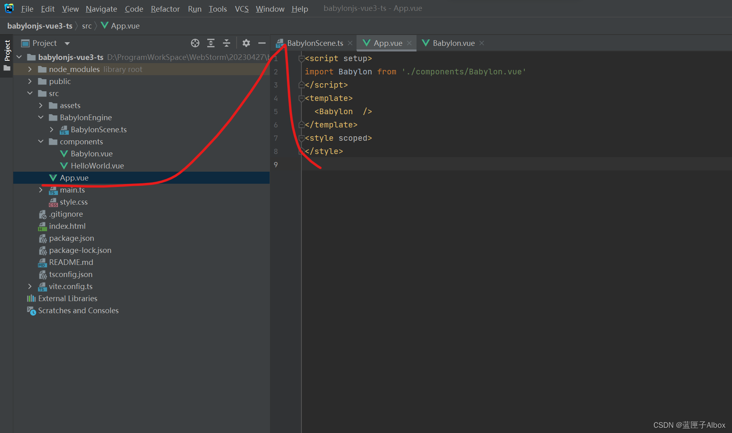Click the main.ts file icon

tap(53, 190)
